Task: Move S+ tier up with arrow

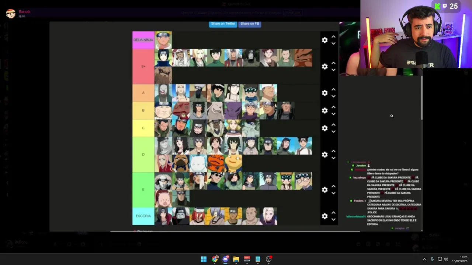Action: click(333, 63)
